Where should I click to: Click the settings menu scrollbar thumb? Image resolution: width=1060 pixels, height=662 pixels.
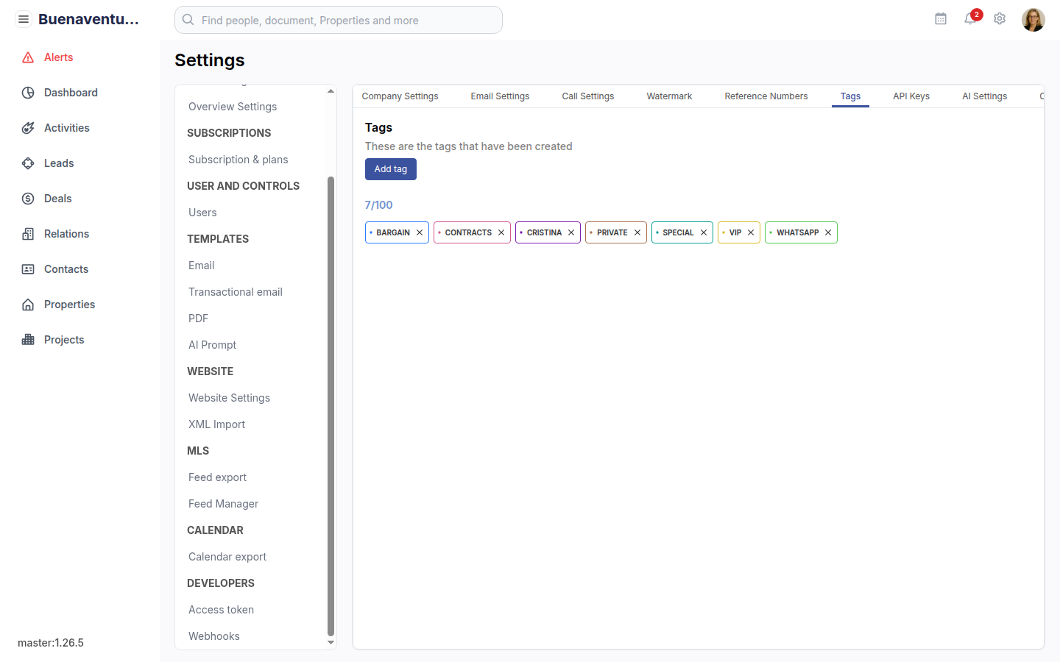pos(331,406)
